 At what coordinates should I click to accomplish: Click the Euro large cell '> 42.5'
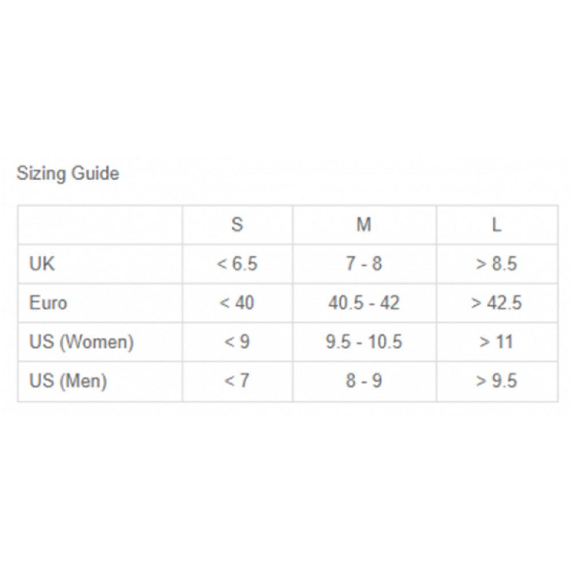click(497, 303)
